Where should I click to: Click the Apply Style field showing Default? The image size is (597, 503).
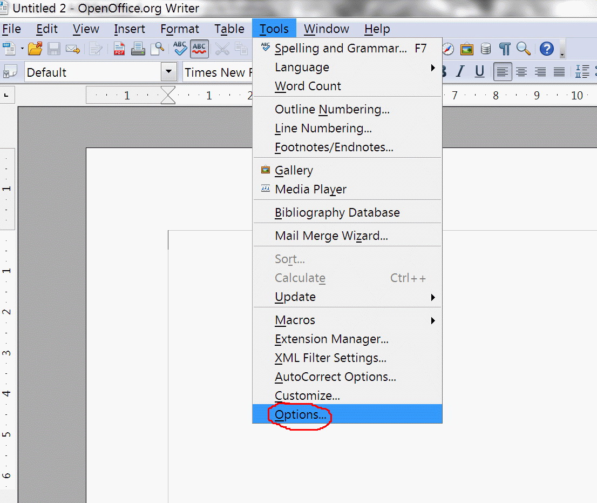point(93,72)
